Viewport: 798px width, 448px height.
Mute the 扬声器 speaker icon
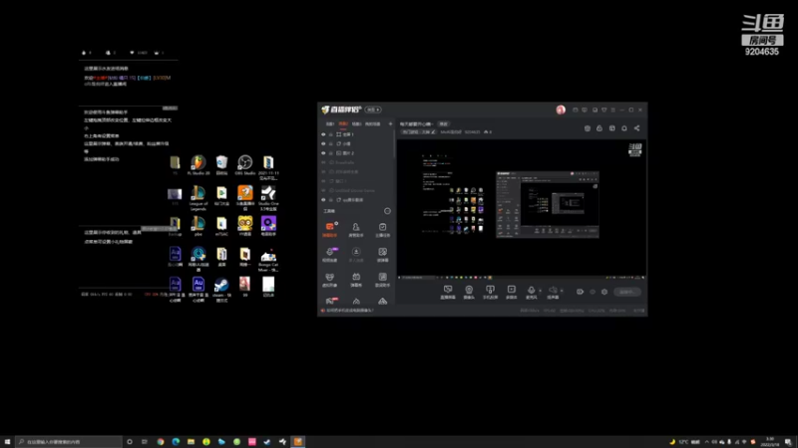coord(553,290)
